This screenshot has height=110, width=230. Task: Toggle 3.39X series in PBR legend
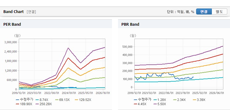[x=199, y=100]
